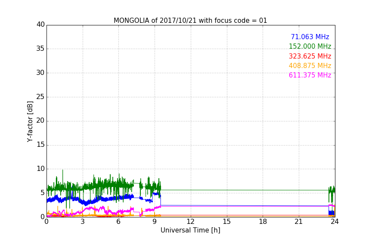Click the '323.625 MHz' legend entry
The width and height of the screenshot is (372, 248).
(x=310, y=56)
